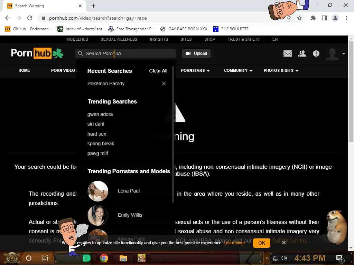Expand the PORNSTARS nav dropdown
Screen dimensions: 354x265
click(195, 70)
